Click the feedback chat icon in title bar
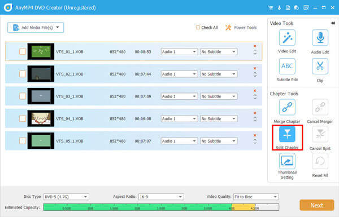This screenshot has width=339, height=217. pyautogui.click(x=297, y=8)
